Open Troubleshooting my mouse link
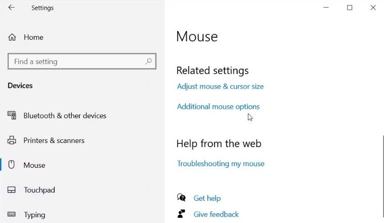The width and height of the screenshot is (384, 223). pyautogui.click(x=221, y=164)
